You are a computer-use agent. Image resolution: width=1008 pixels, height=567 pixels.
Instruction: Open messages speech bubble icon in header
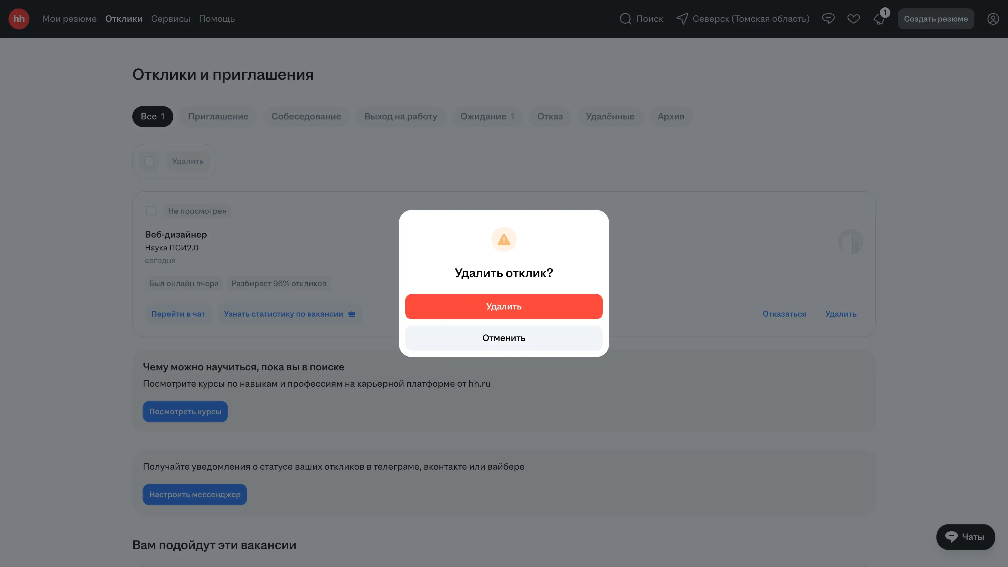(x=828, y=19)
